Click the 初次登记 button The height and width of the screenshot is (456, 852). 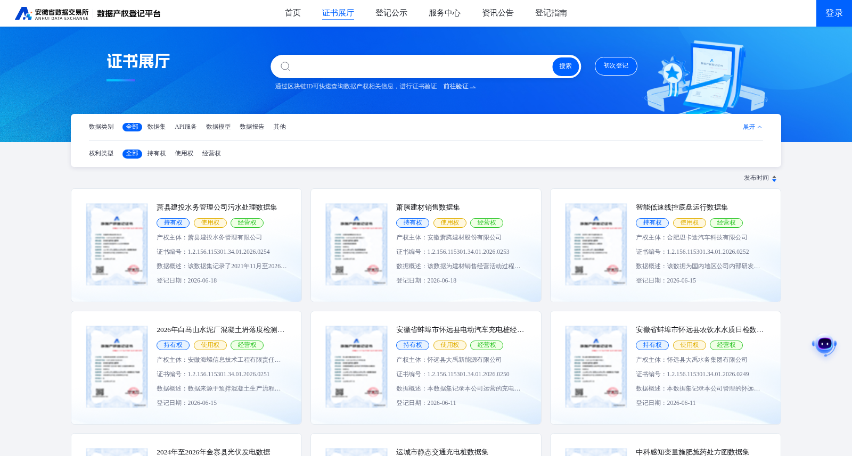click(616, 66)
